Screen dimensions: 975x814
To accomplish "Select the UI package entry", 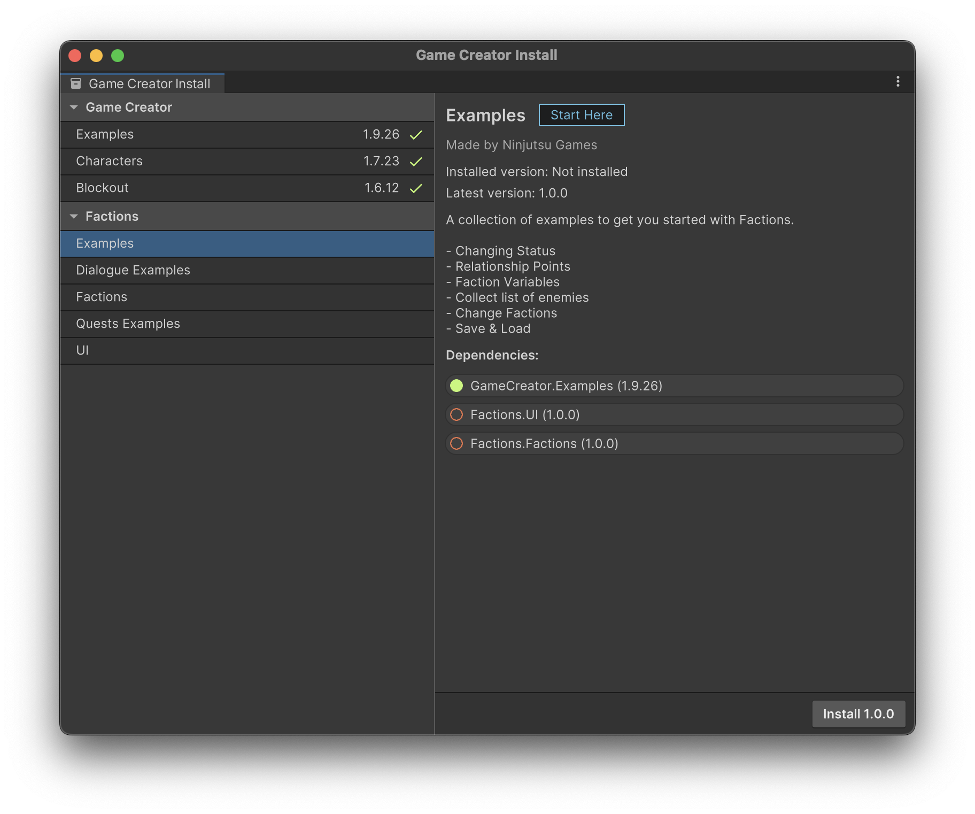I will (x=82, y=350).
